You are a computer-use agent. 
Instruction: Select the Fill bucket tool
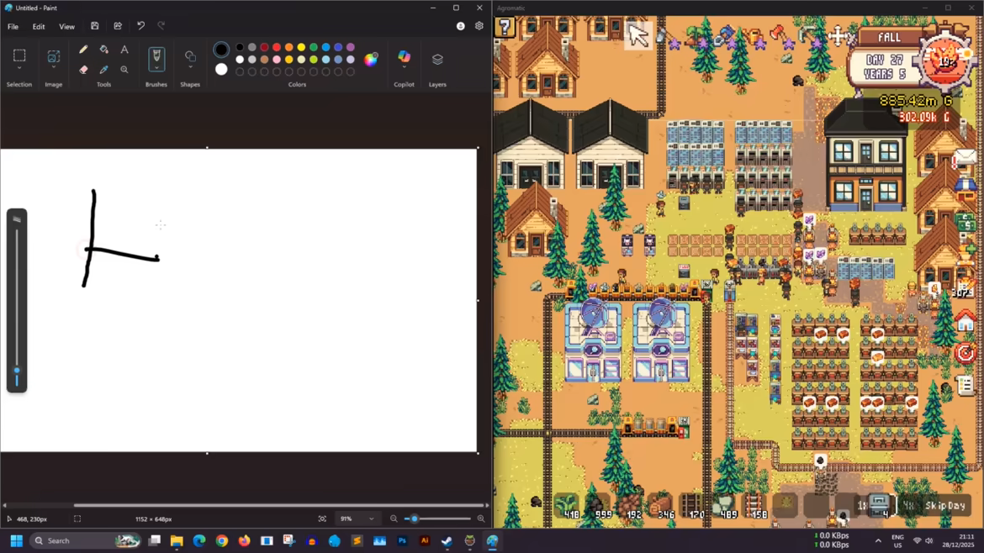pyautogui.click(x=104, y=50)
